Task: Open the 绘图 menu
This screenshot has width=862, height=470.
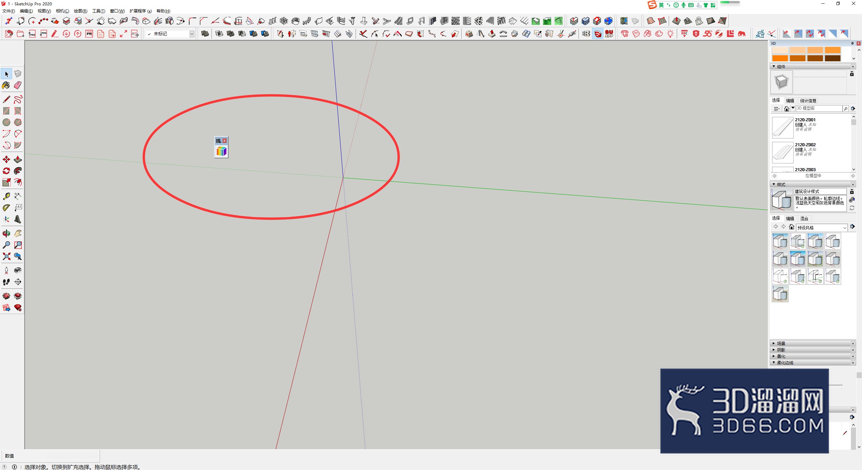Action: 80,11
